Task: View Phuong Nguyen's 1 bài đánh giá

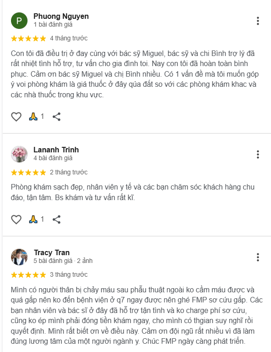Action: (x=53, y=24)
